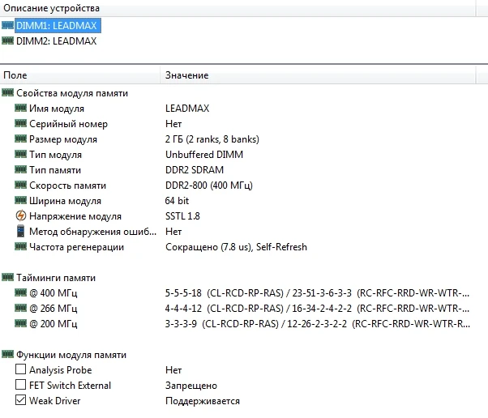The height and width of the screenshot is (418, 488).
Task: Select the Метод обнаружения ошиб... field label
Action: 92,232
